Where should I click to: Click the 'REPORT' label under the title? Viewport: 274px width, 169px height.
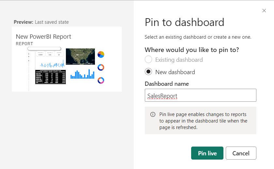24,44
